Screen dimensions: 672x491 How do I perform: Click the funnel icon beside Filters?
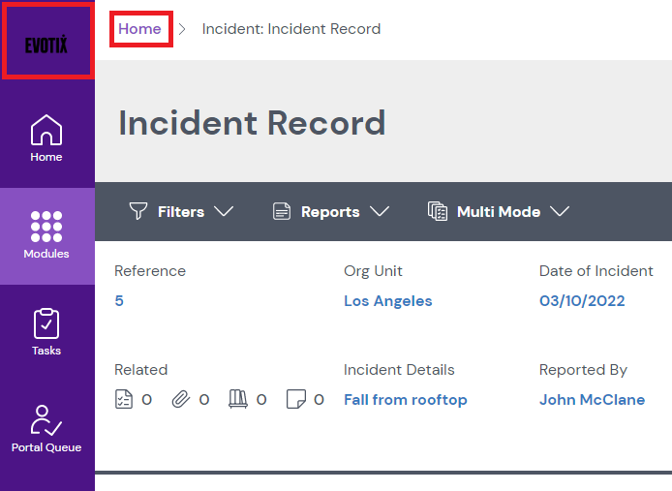click(x=138, y=211)
